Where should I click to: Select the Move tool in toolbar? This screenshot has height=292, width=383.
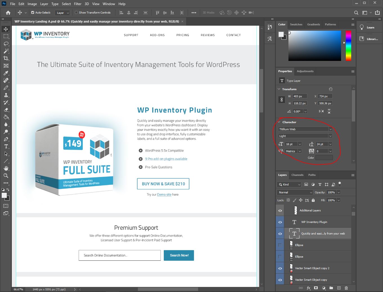pyautogui.click(x=6, y=29)
